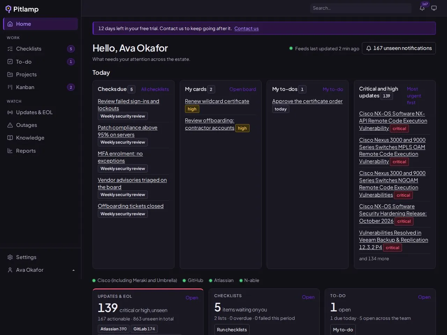The width and height of the screenshot is (447, 335).
Task: Click the Home house icon in sidebar
Action: tap(10, 24)
